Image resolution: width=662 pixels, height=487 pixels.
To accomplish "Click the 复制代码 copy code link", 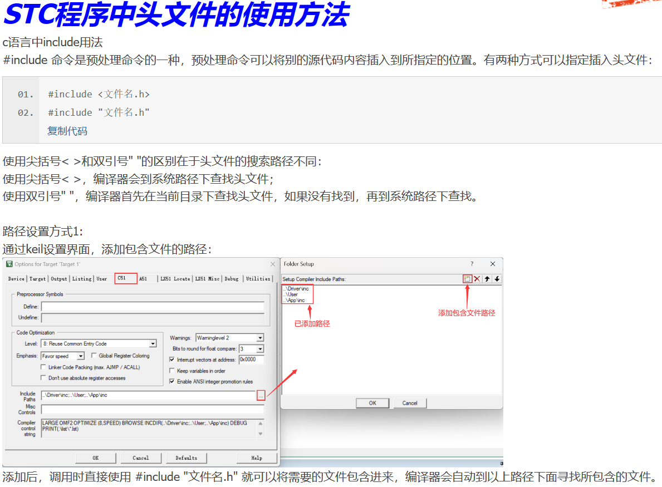I will (x=67, y=131).
